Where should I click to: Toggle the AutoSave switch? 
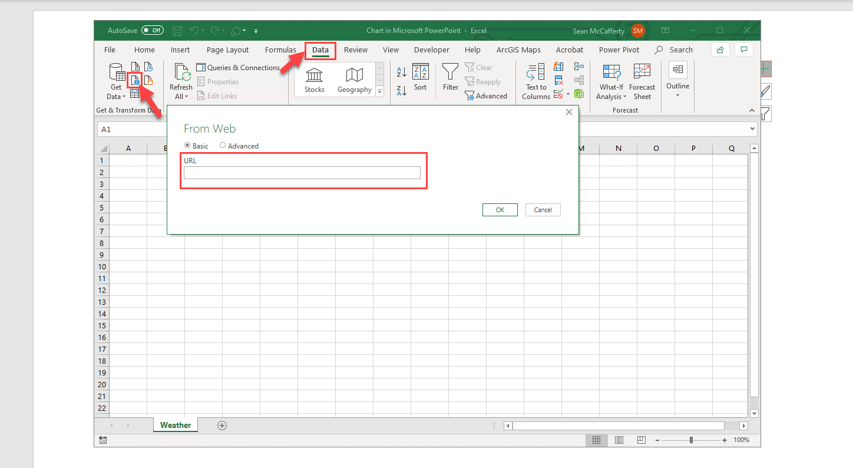click(153, 31)
